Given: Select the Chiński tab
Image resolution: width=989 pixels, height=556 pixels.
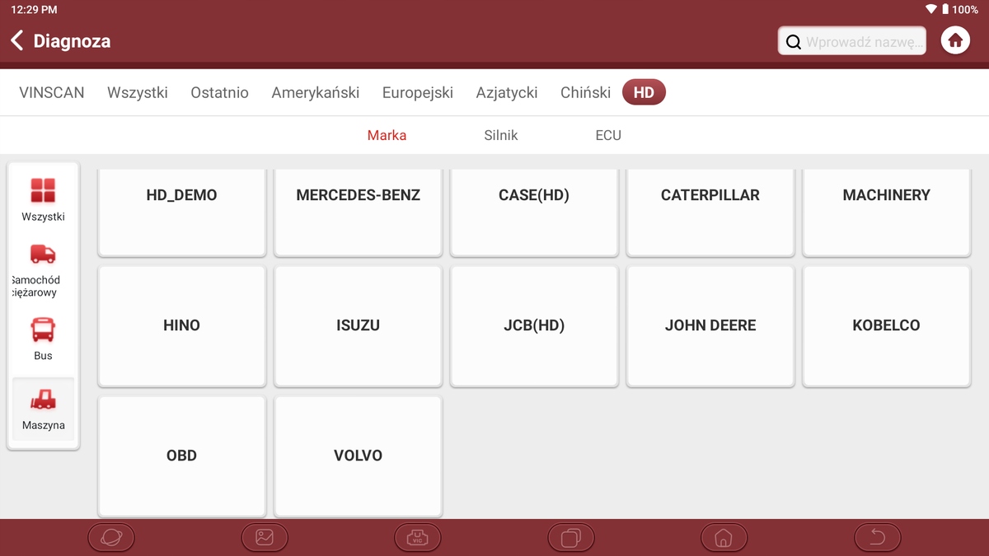Looking at the screenshot, I should (x=585, y=92).
